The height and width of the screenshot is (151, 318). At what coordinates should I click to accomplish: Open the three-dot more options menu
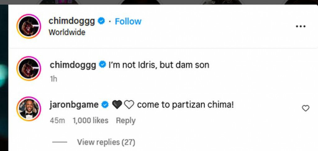[300, 27]
